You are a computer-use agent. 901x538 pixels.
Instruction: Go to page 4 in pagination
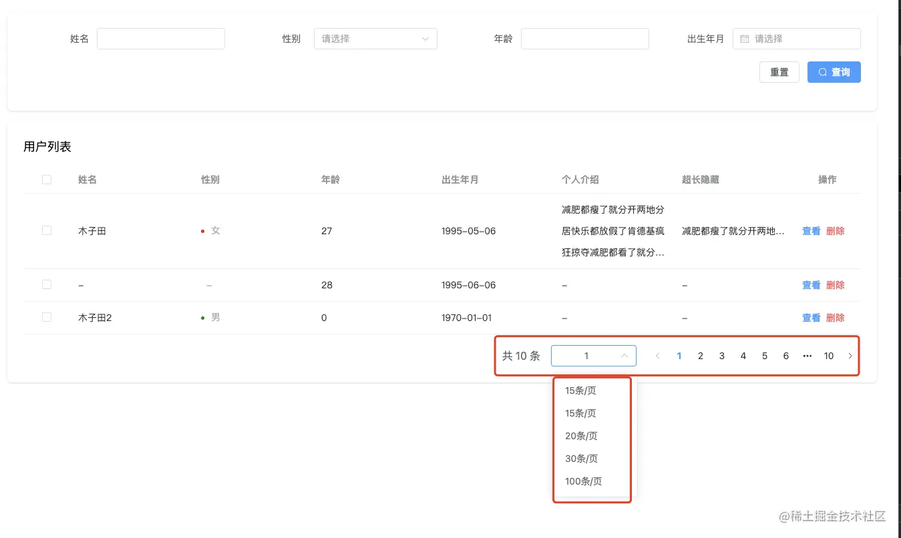click(x=743, y=356)
